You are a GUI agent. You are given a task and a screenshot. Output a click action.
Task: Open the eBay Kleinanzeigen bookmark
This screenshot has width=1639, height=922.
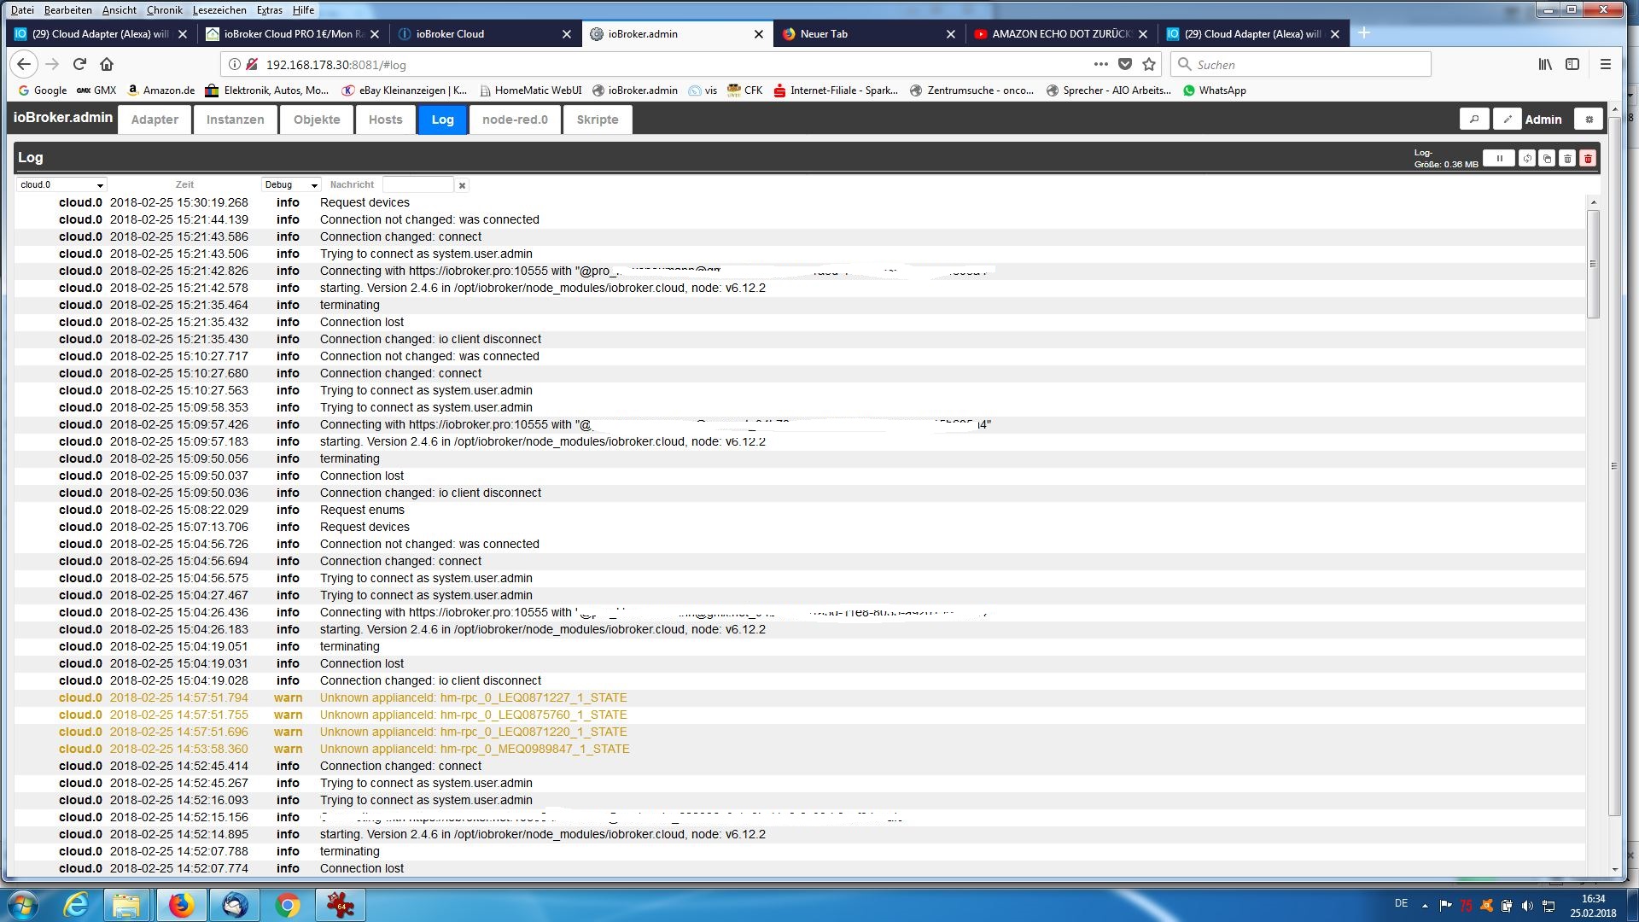(404, 90)
